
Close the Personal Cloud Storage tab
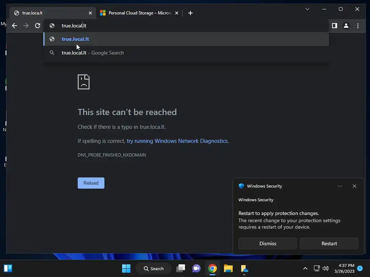(176, 13)
